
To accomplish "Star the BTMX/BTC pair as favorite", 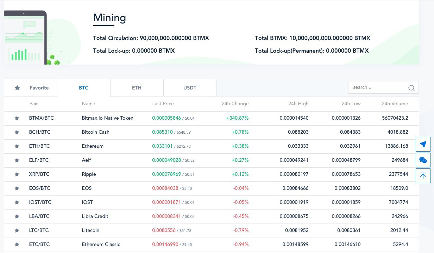I will (x=17, y=118).
